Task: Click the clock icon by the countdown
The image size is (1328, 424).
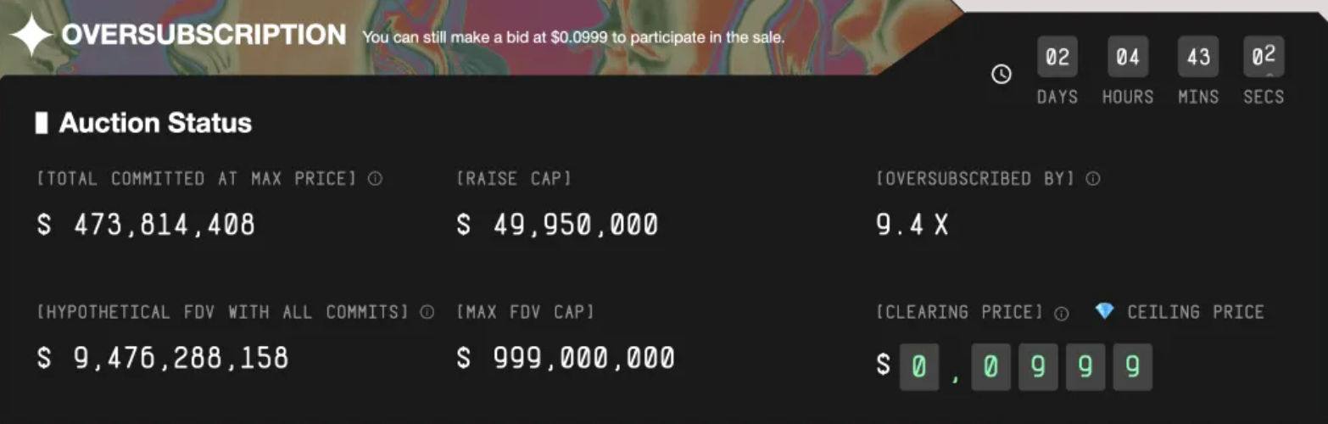Action: (x=1002, y=75)
